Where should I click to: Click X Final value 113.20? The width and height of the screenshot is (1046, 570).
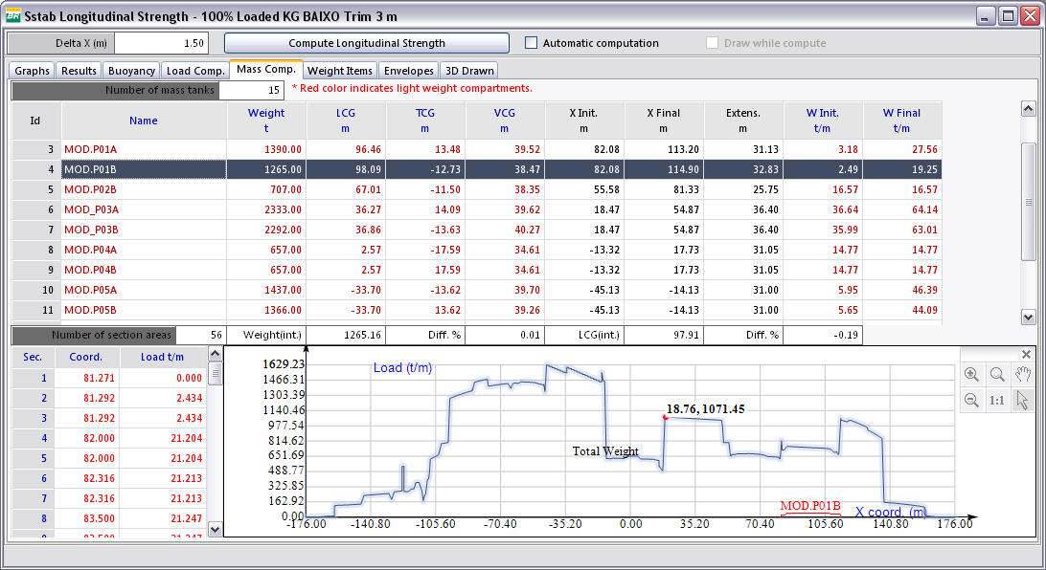pyautogui.click(x=663, y=149)
